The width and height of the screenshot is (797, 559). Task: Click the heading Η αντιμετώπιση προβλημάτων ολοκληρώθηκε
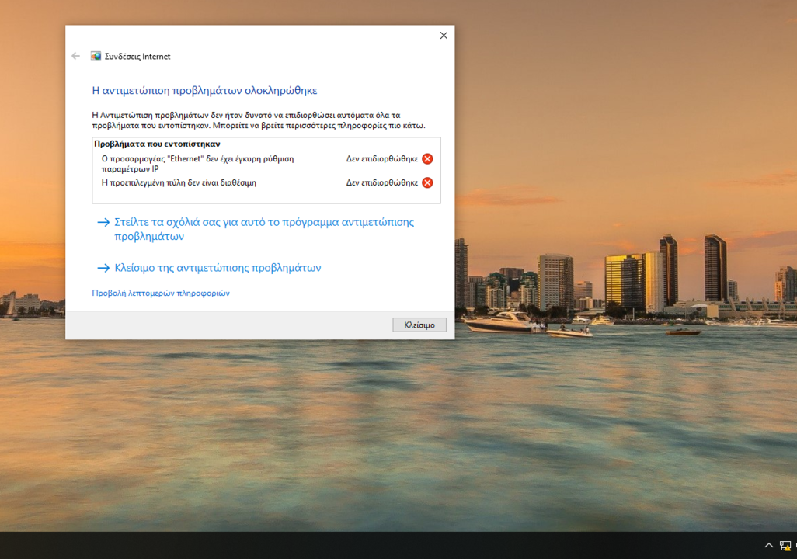(204, 91)
